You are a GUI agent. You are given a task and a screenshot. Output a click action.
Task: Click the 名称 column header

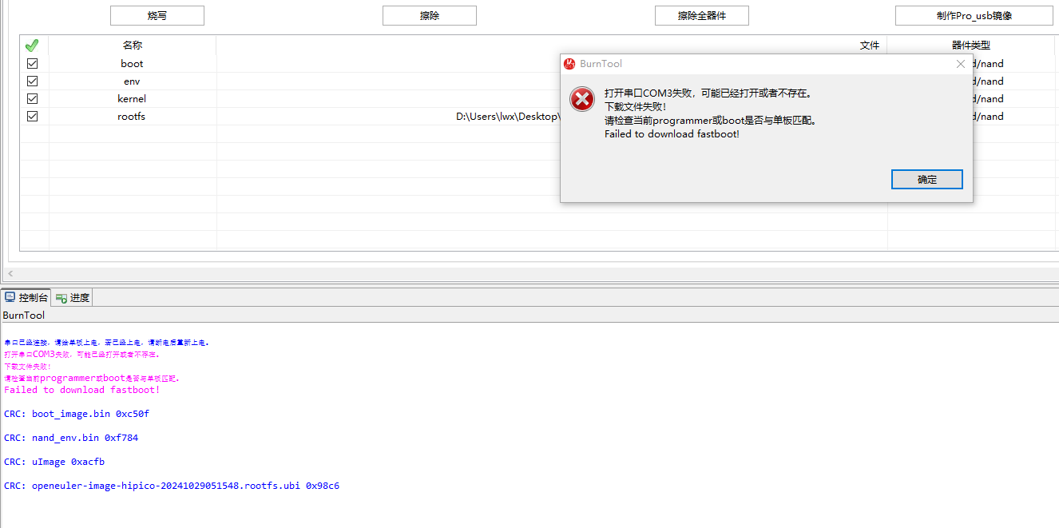click(x=132, y=46)
